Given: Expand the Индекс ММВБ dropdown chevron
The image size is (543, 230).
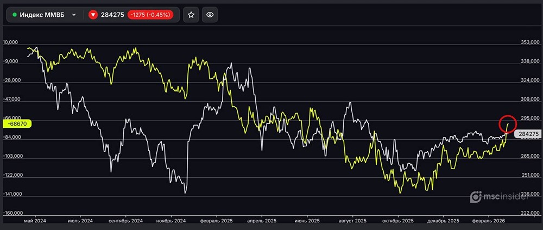Looking at the screenshot, I should click(x=74, y=15).
